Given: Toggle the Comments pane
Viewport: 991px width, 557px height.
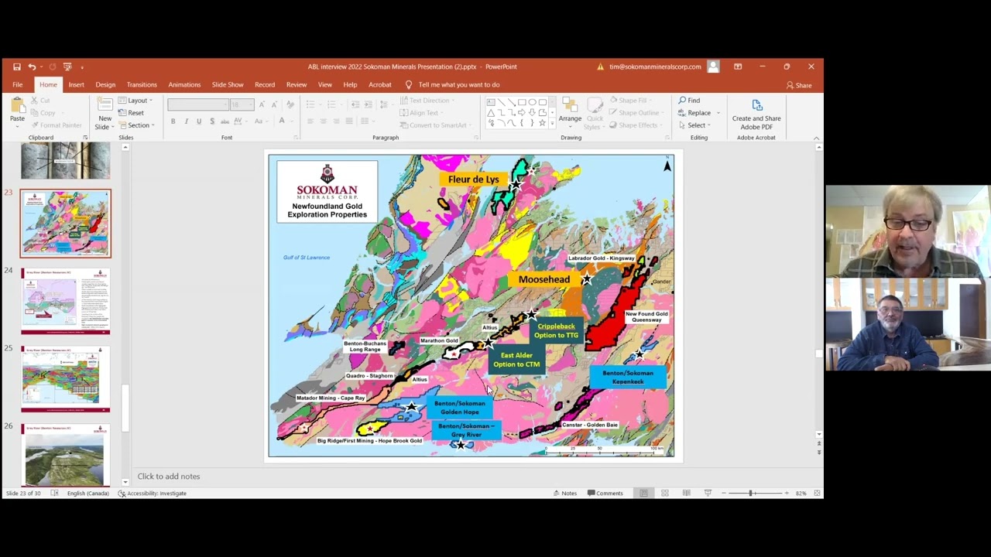Looking at the screenshot, I should (x=605, y=493).
